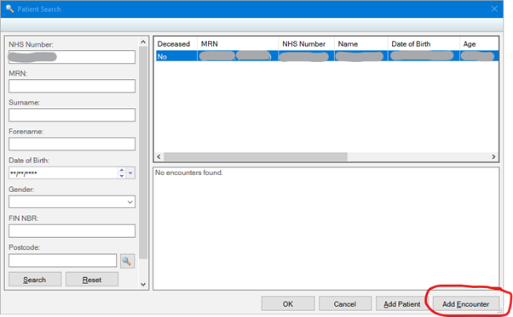This screenshot has height=317, width=513.
Task: Click the Add Encounter button
Action: click(466, 304)
